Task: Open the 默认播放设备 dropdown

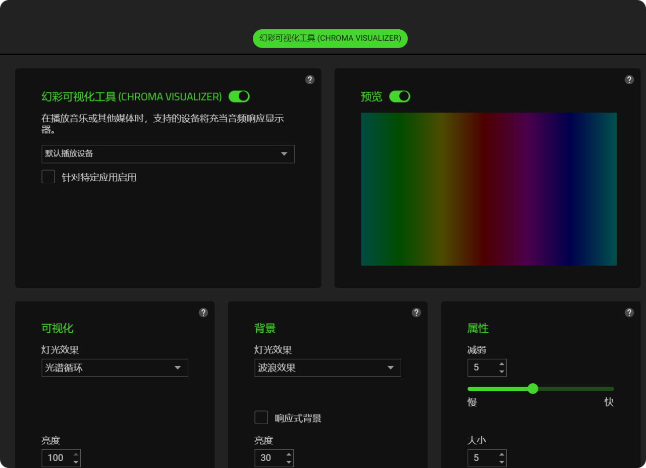Action: coord(168,154)
